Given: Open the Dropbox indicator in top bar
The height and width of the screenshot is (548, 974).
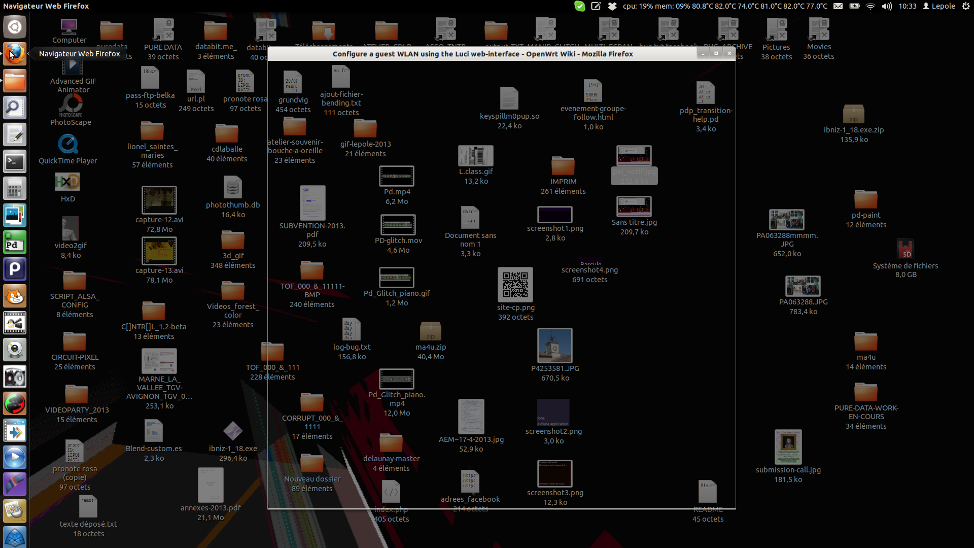Looking at the screenshot, I should (612, 6).
